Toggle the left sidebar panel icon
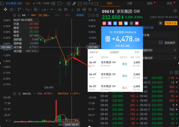The image size is (179, 127). [2, 3]
